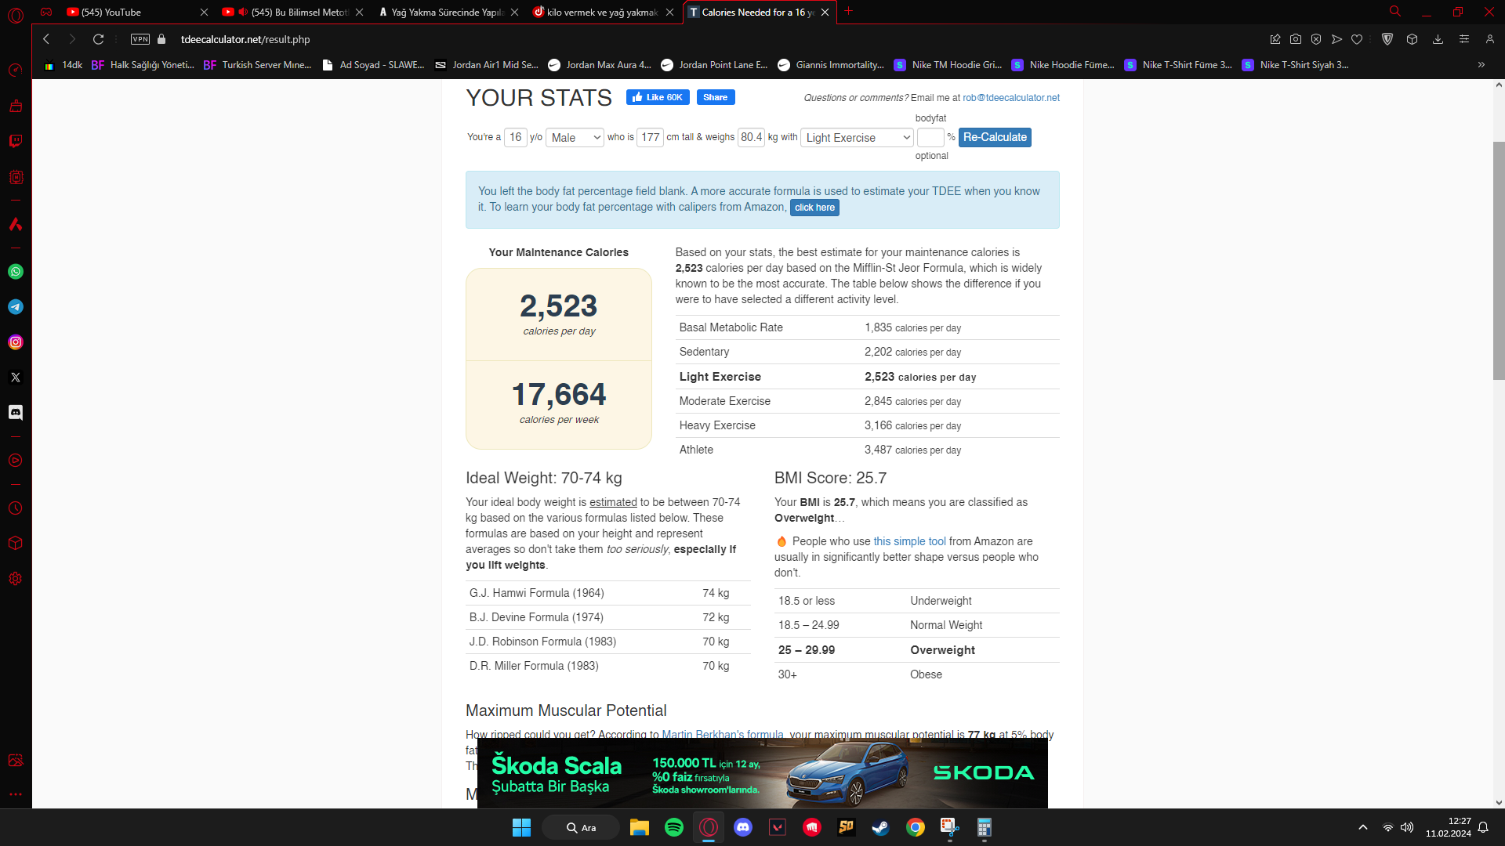Open the Martin Berkhan's formula link
The height and width of the screenshot is (846, 1505).
pos(722,734)
